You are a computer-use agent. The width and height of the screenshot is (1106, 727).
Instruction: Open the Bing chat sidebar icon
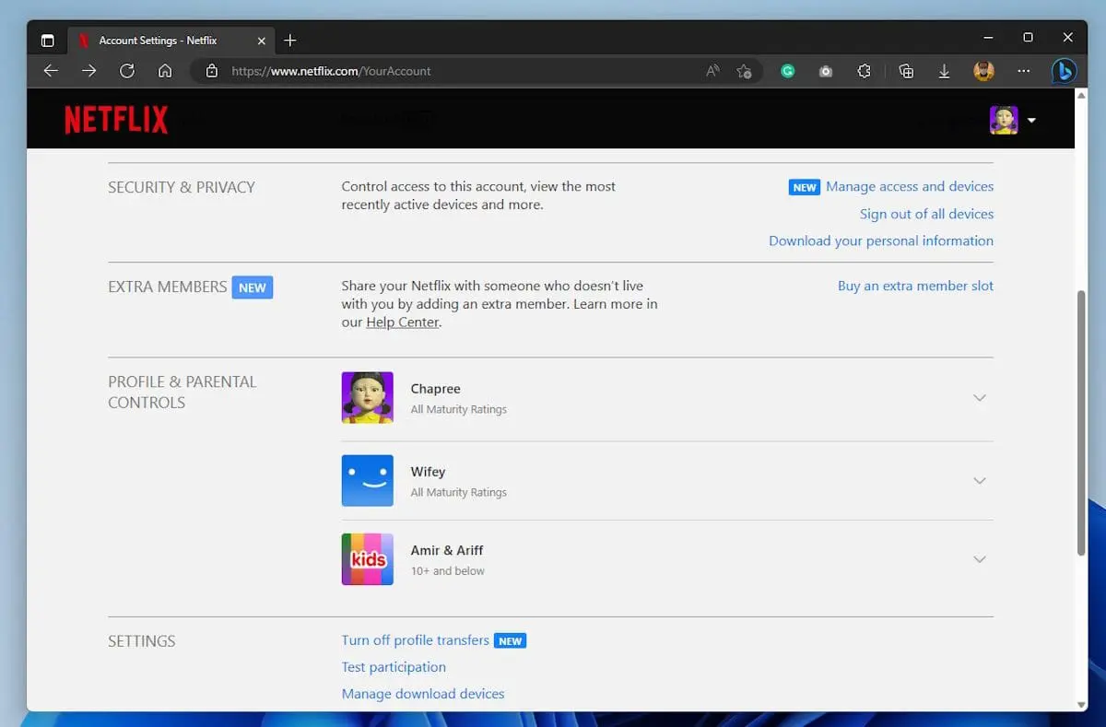pyautogui.click(x=1064, y=71)
